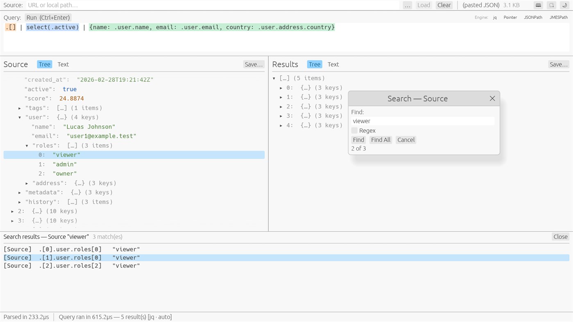The width and height of the screenshot is (573, 322).
Task: Click the "score": 24.8874 row
Action: point(134,99)
